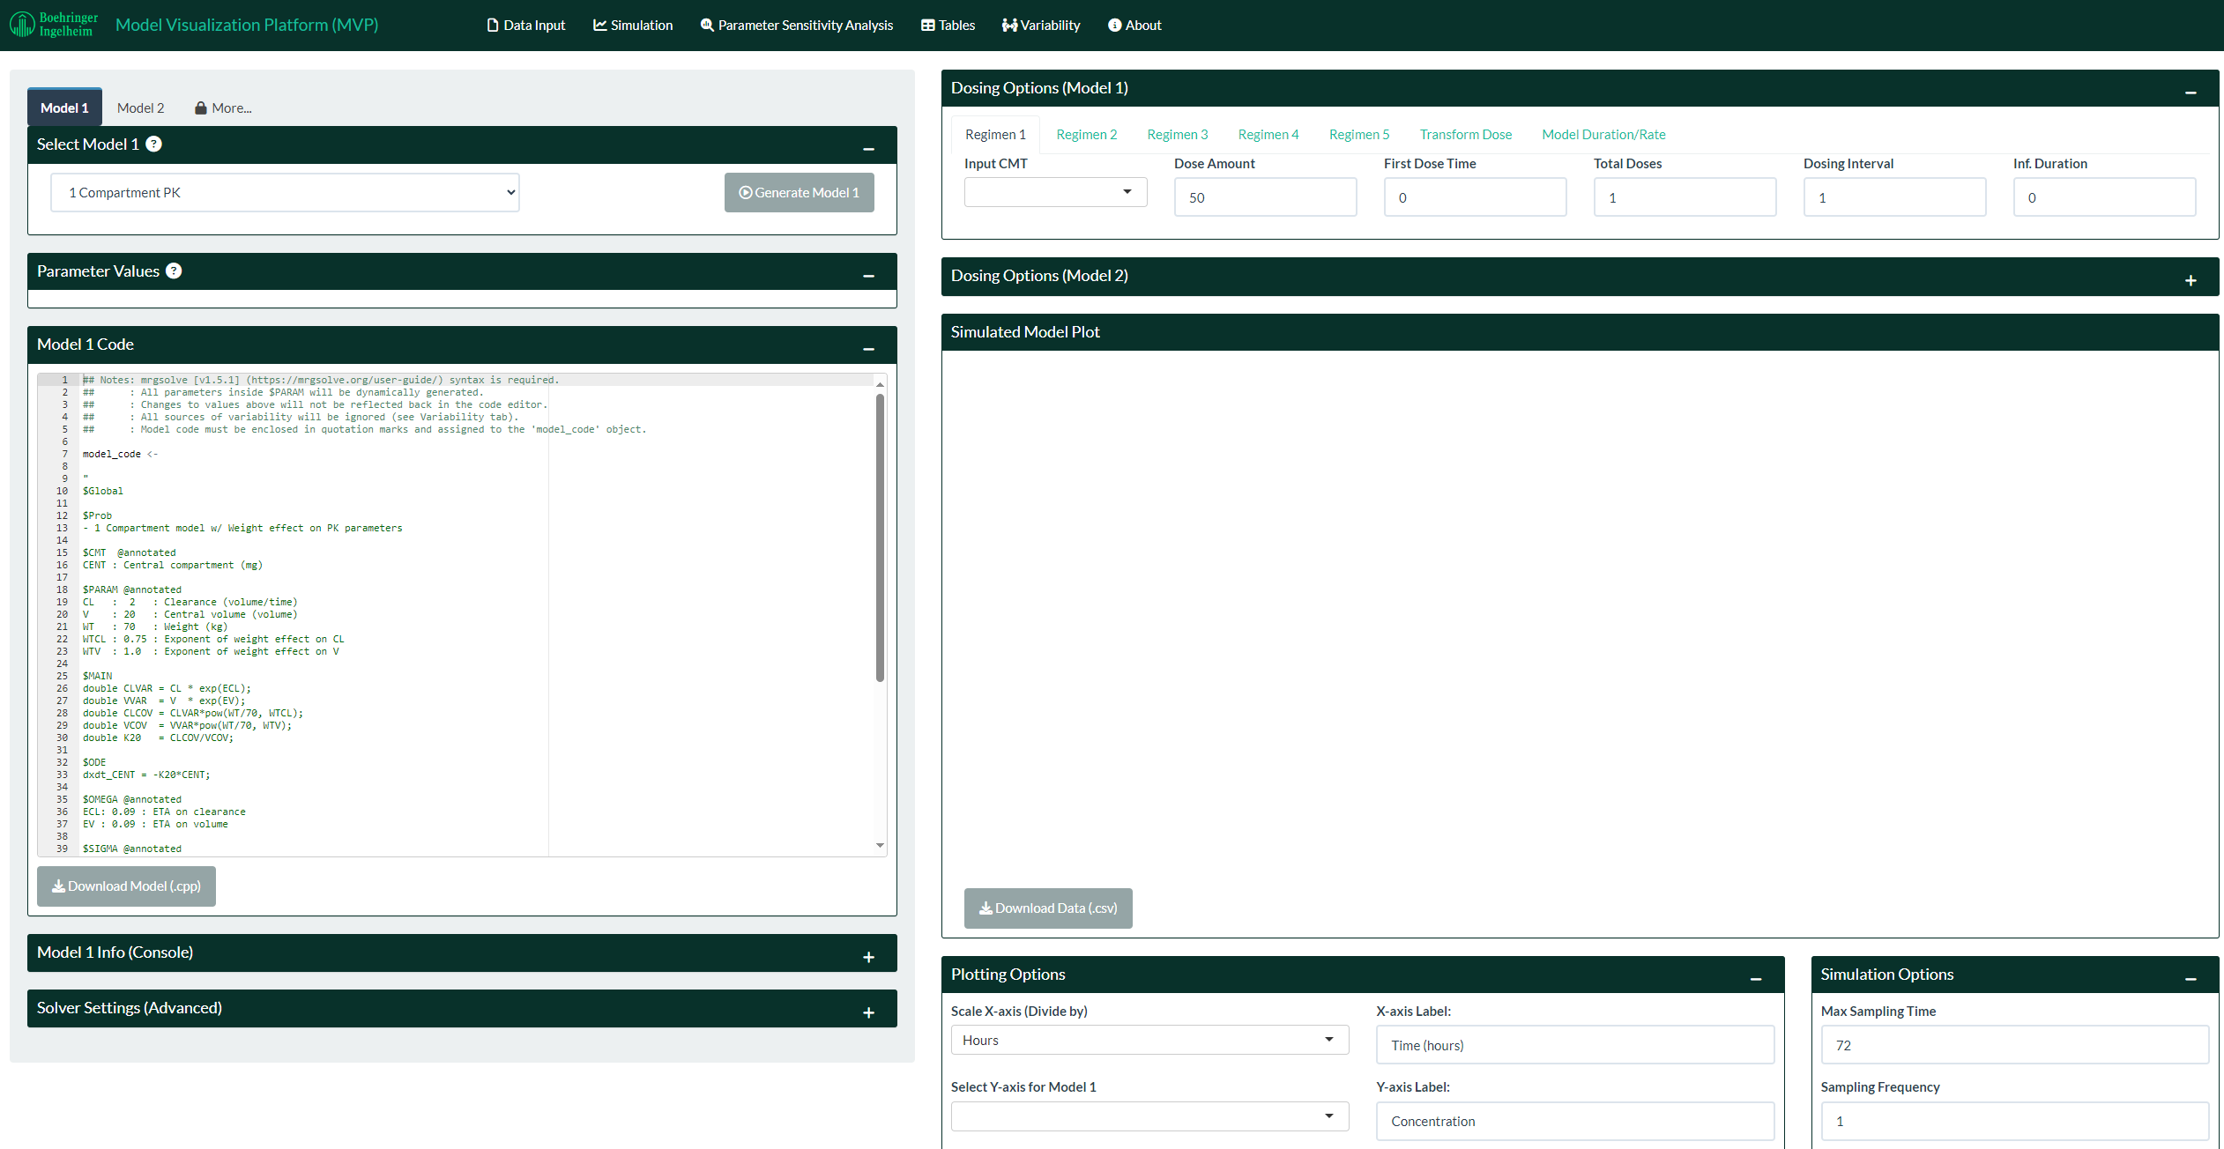Click the Boehringer Ingelheim logo
The image size is (2224, 1149).
click(x=54, y=25)
